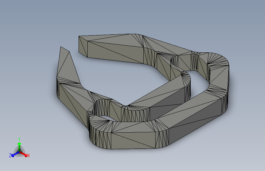Click the red X axis of the orientation triad
The image size is (265, 171).
point(24,154)
